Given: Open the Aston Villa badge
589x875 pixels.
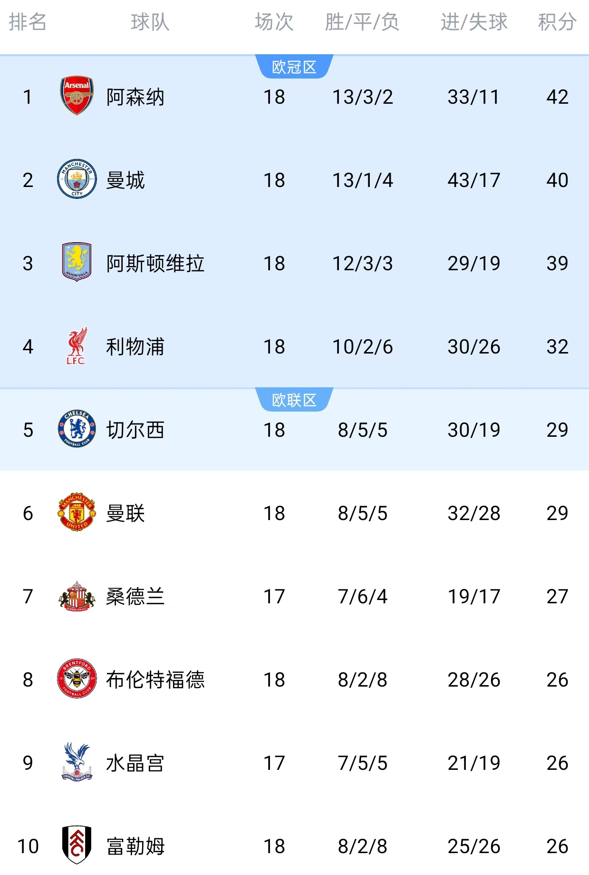Looking at the screenshot, I should (77, 262).
